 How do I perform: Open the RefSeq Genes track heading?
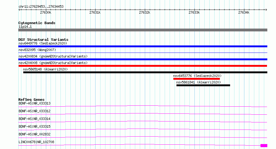(x=31, y=100)
